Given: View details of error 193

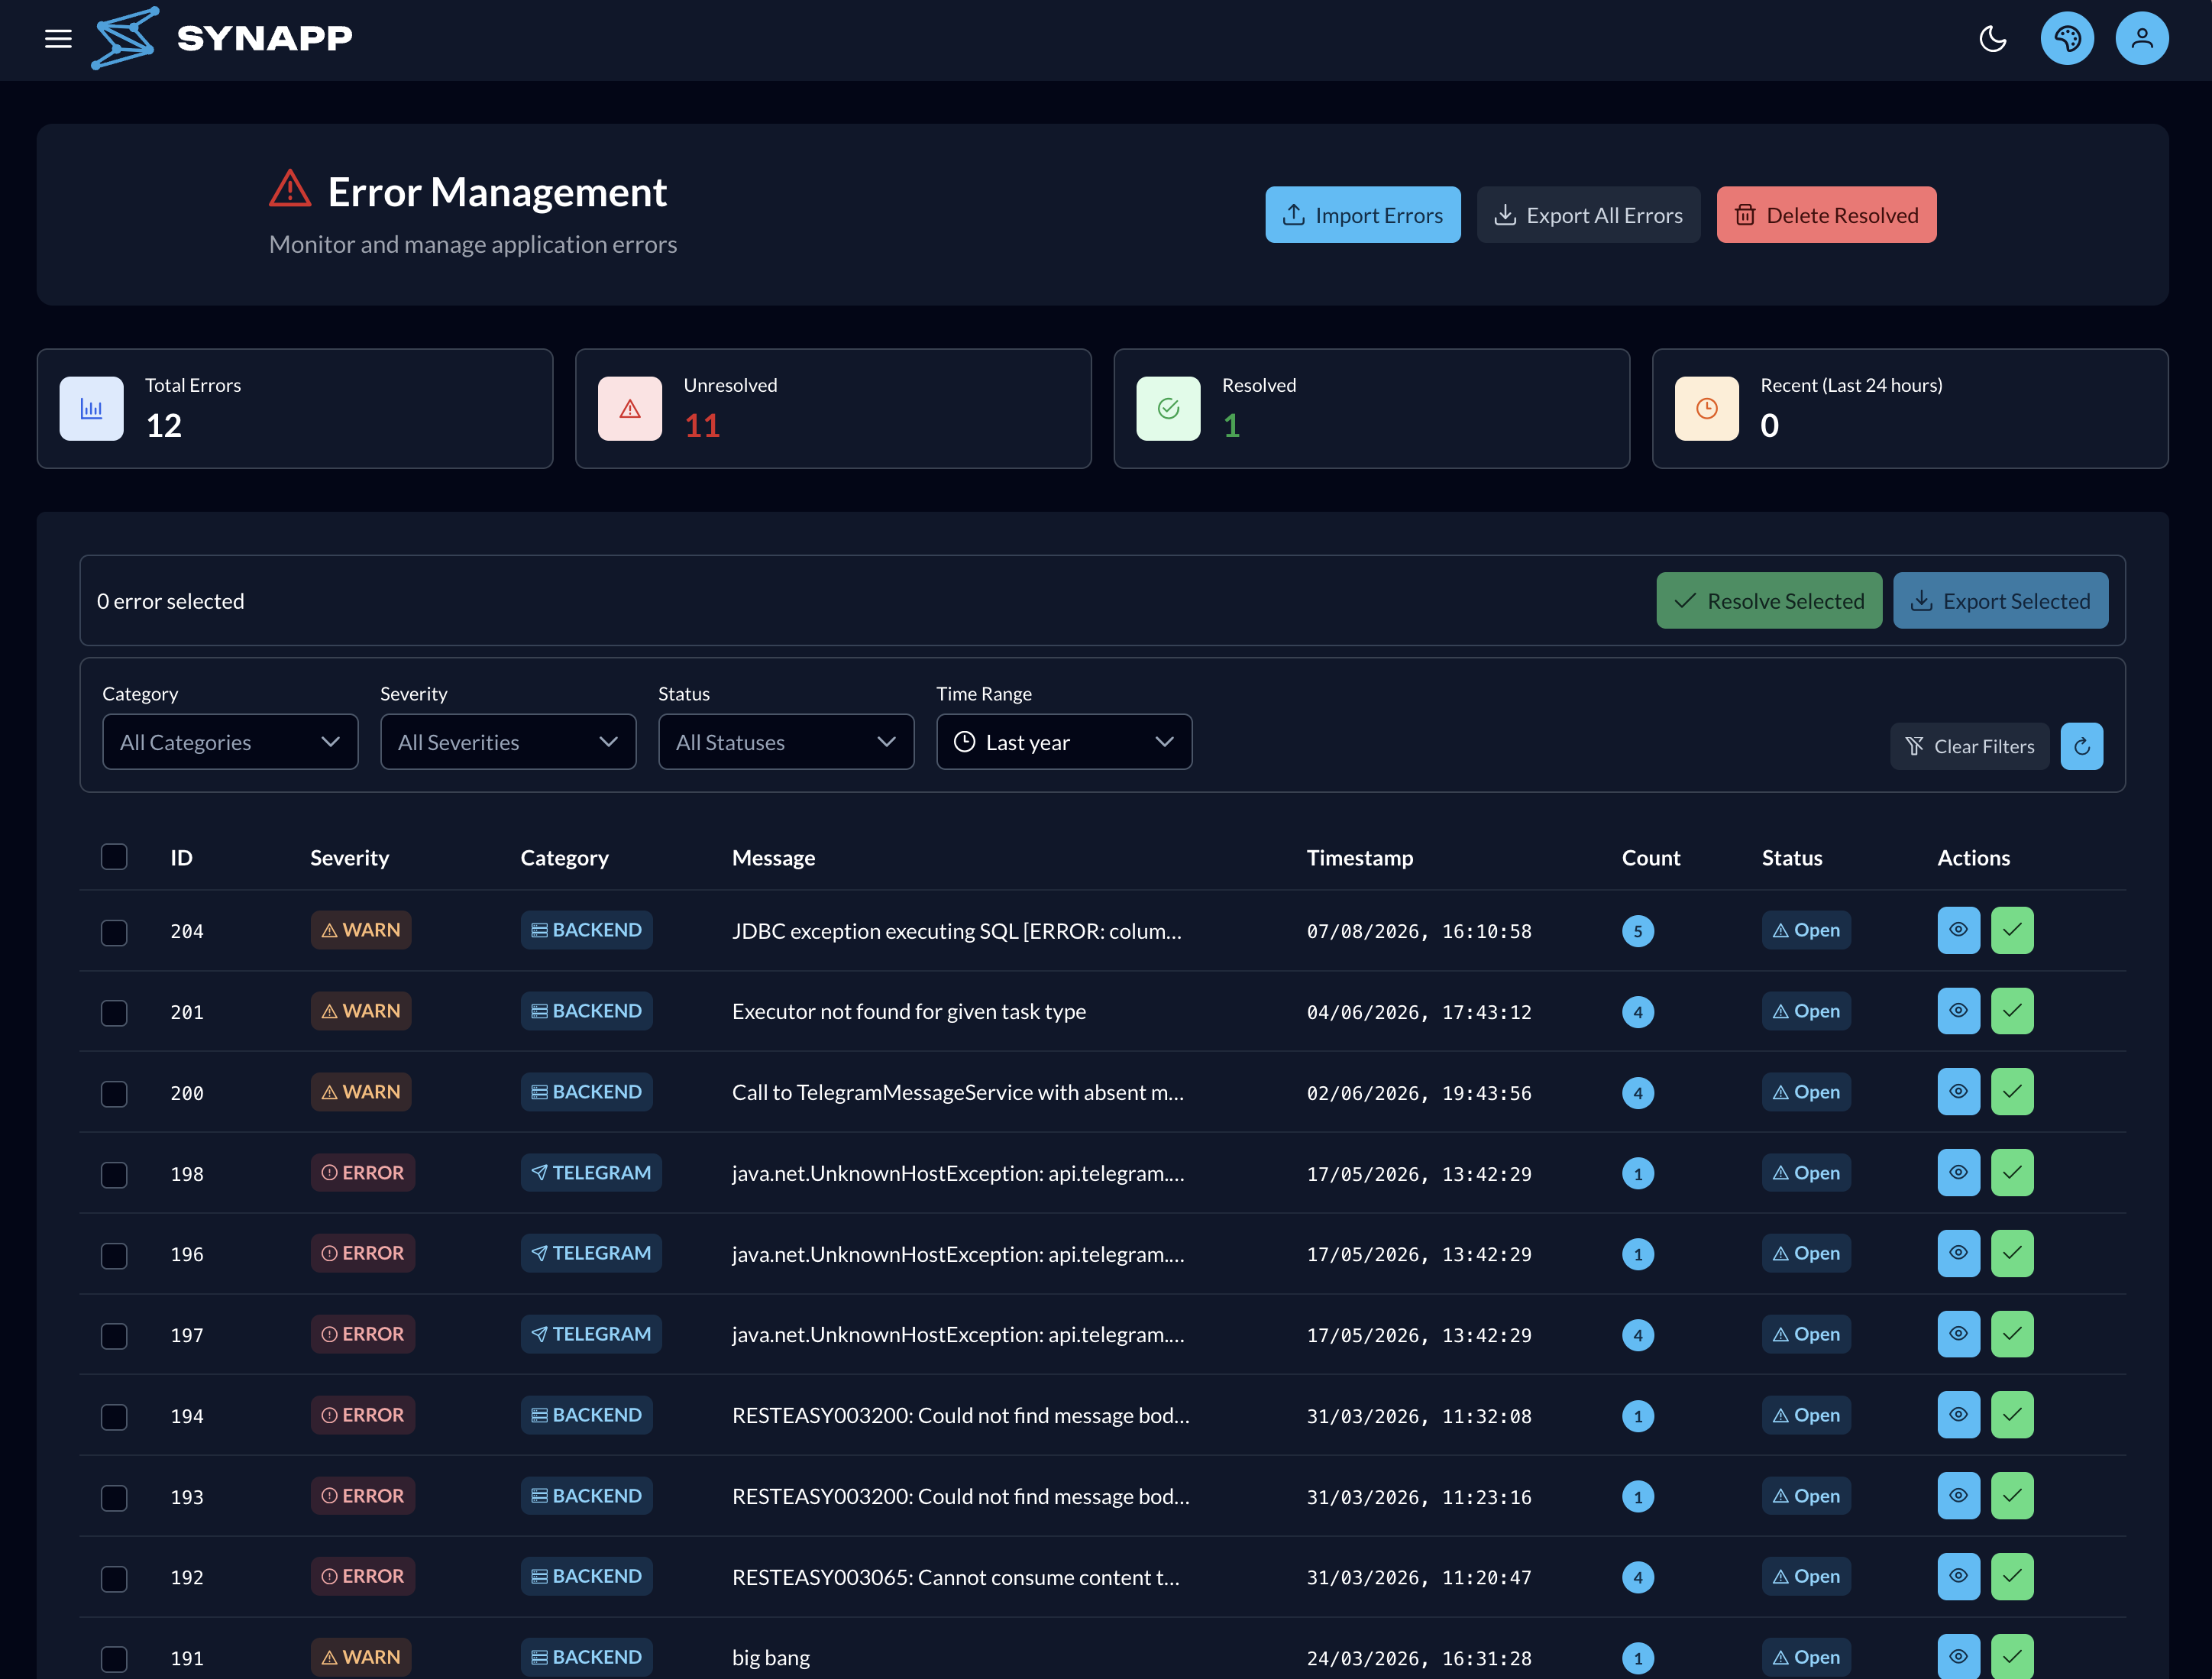Looking at the screenshot, I should click(x=1958, y=1496).
